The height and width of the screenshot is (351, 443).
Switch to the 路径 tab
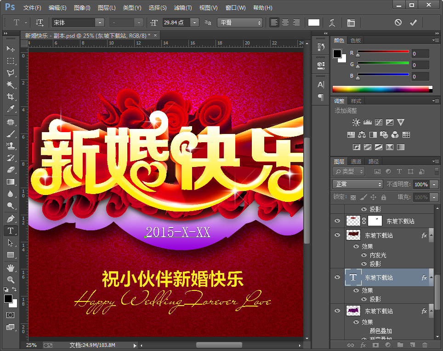pos(374,162)
